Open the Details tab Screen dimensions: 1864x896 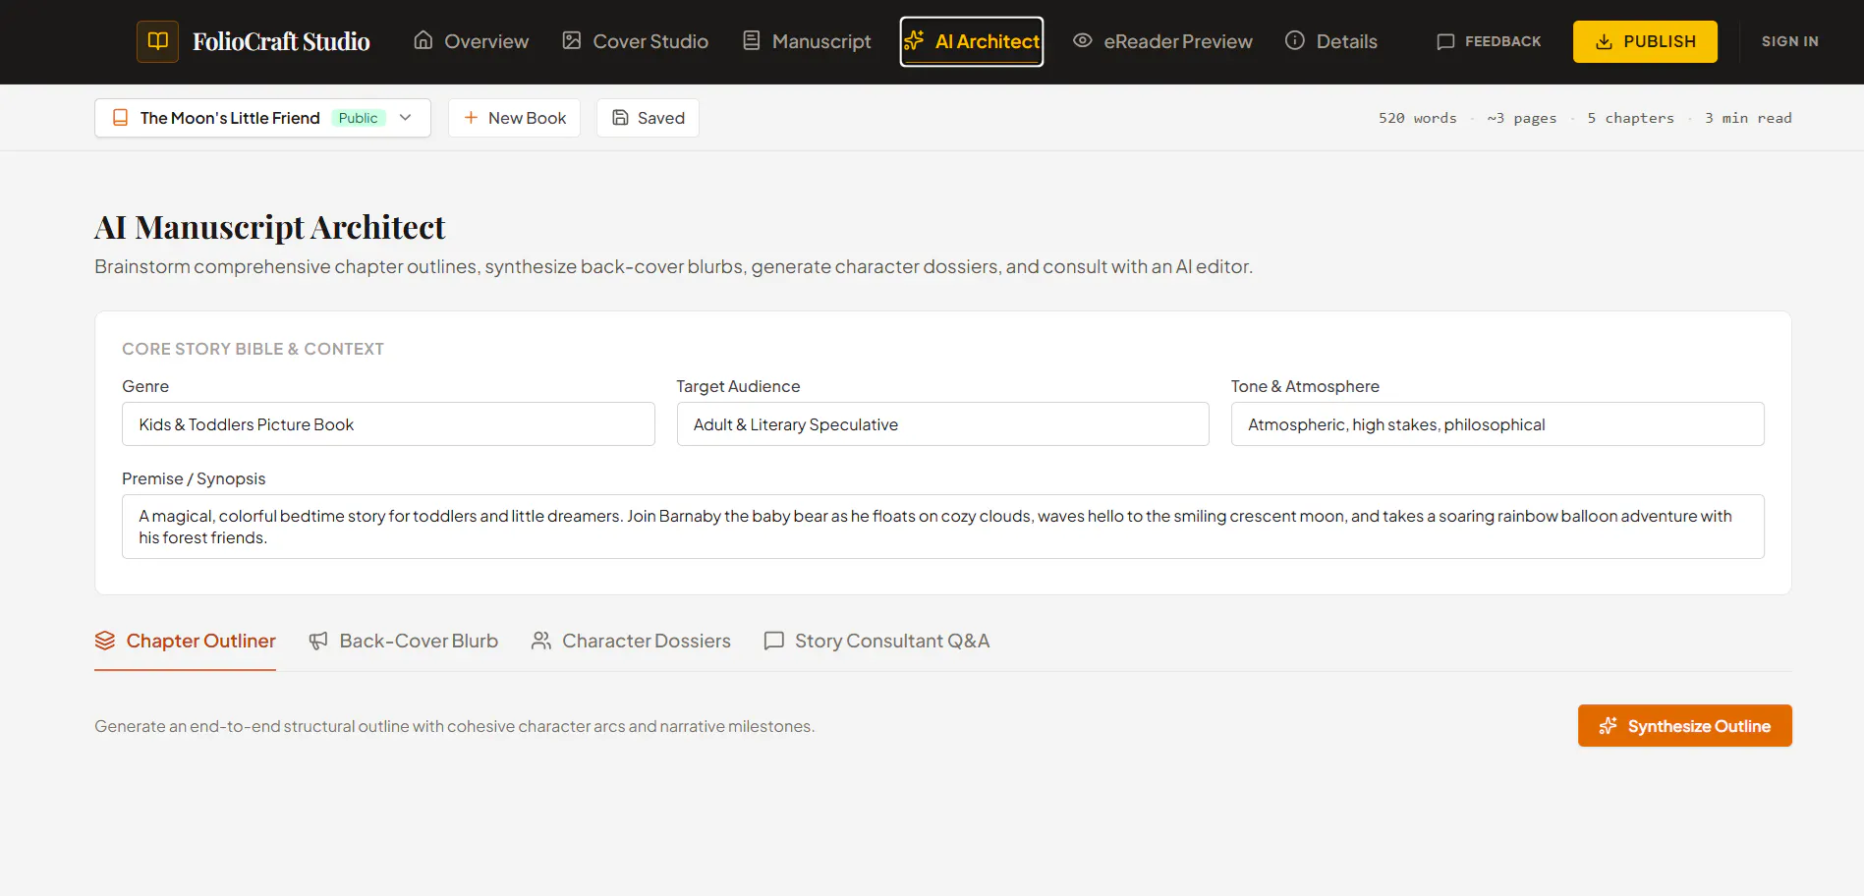(x=1331, y=41)
